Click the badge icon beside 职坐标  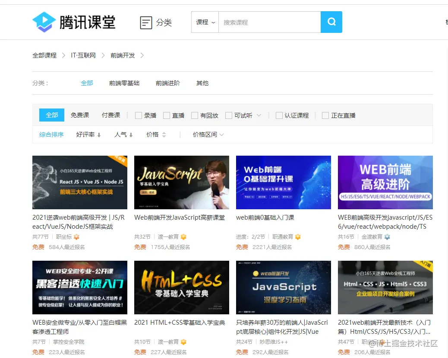76,237
